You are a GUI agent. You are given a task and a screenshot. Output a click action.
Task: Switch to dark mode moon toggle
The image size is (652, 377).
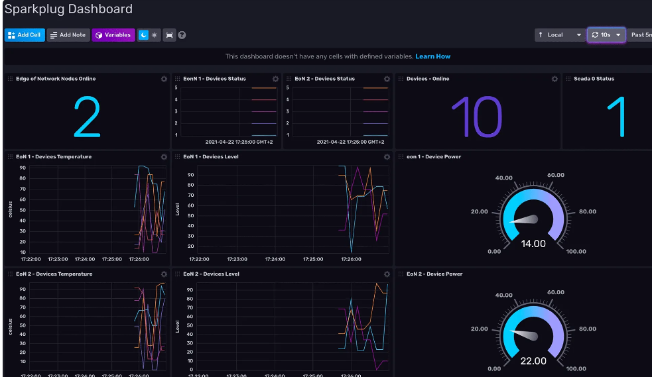pyautogui.click(x=143, y=35)
